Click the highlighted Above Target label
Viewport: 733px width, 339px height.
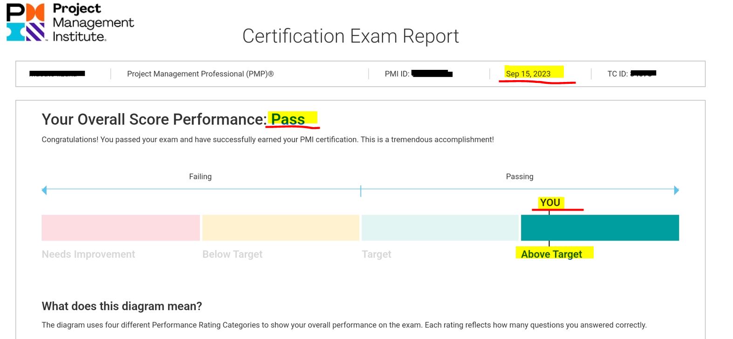[x=552, y=254]
